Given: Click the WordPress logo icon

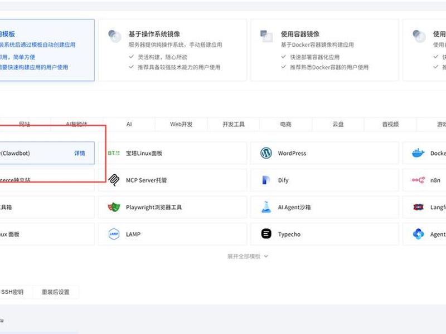Looking at the screenshot, I should click(266, 153).
